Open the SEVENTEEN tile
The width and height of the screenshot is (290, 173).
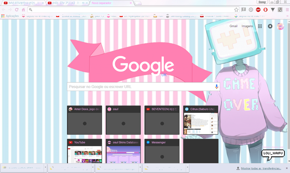click(x=162, y=120)
